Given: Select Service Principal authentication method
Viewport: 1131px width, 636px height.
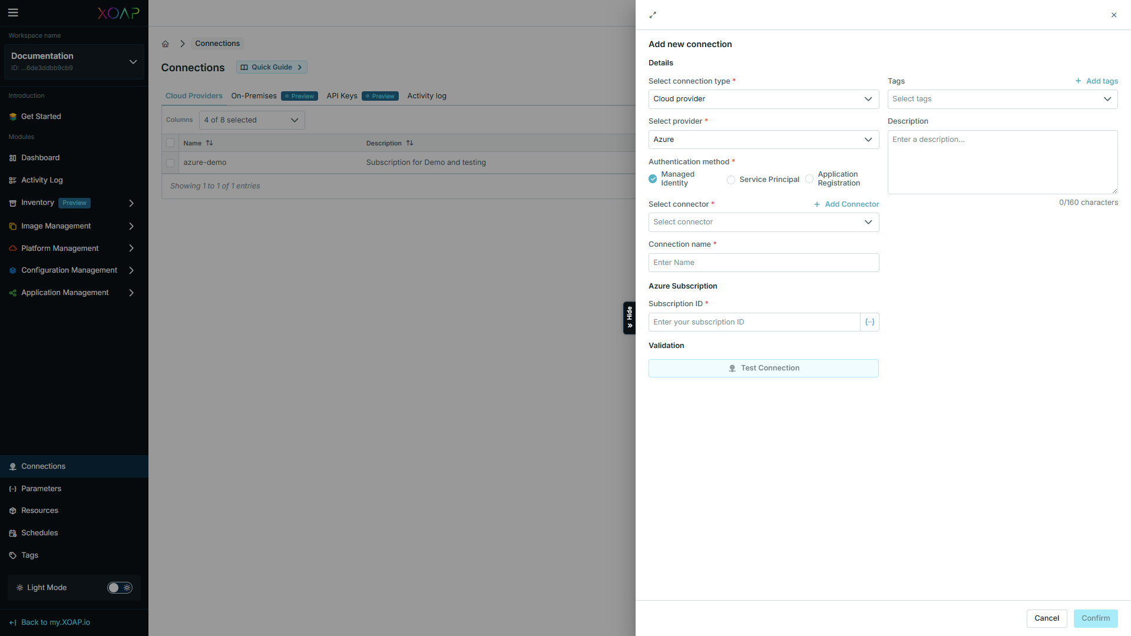Looking at the screenshot, I should [731, 180].
